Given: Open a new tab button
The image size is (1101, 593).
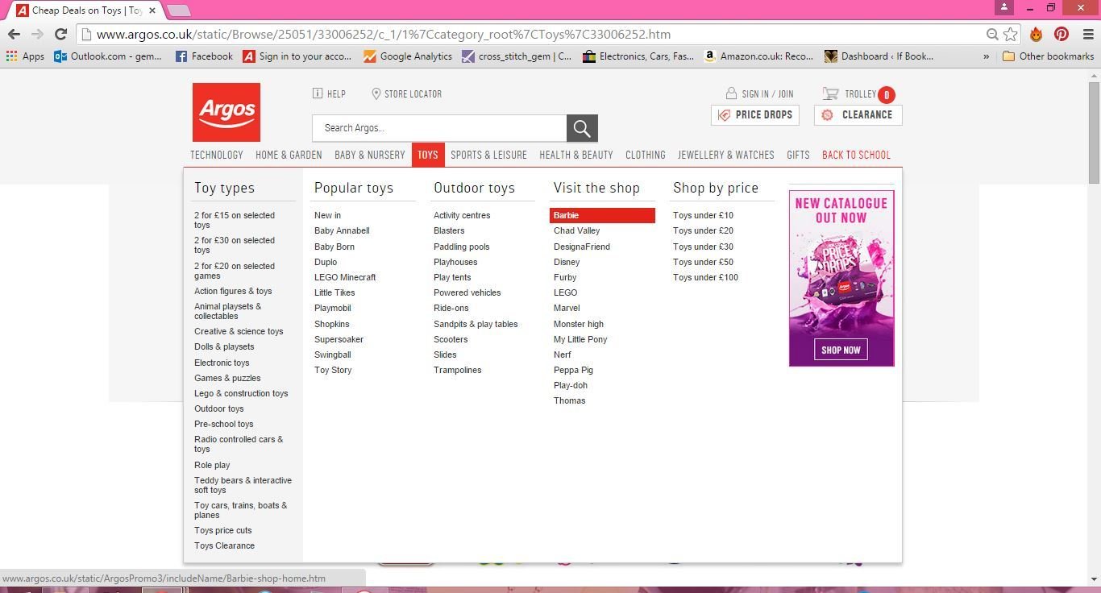Looking at the screenshot, I should click(x=179, y=10).
